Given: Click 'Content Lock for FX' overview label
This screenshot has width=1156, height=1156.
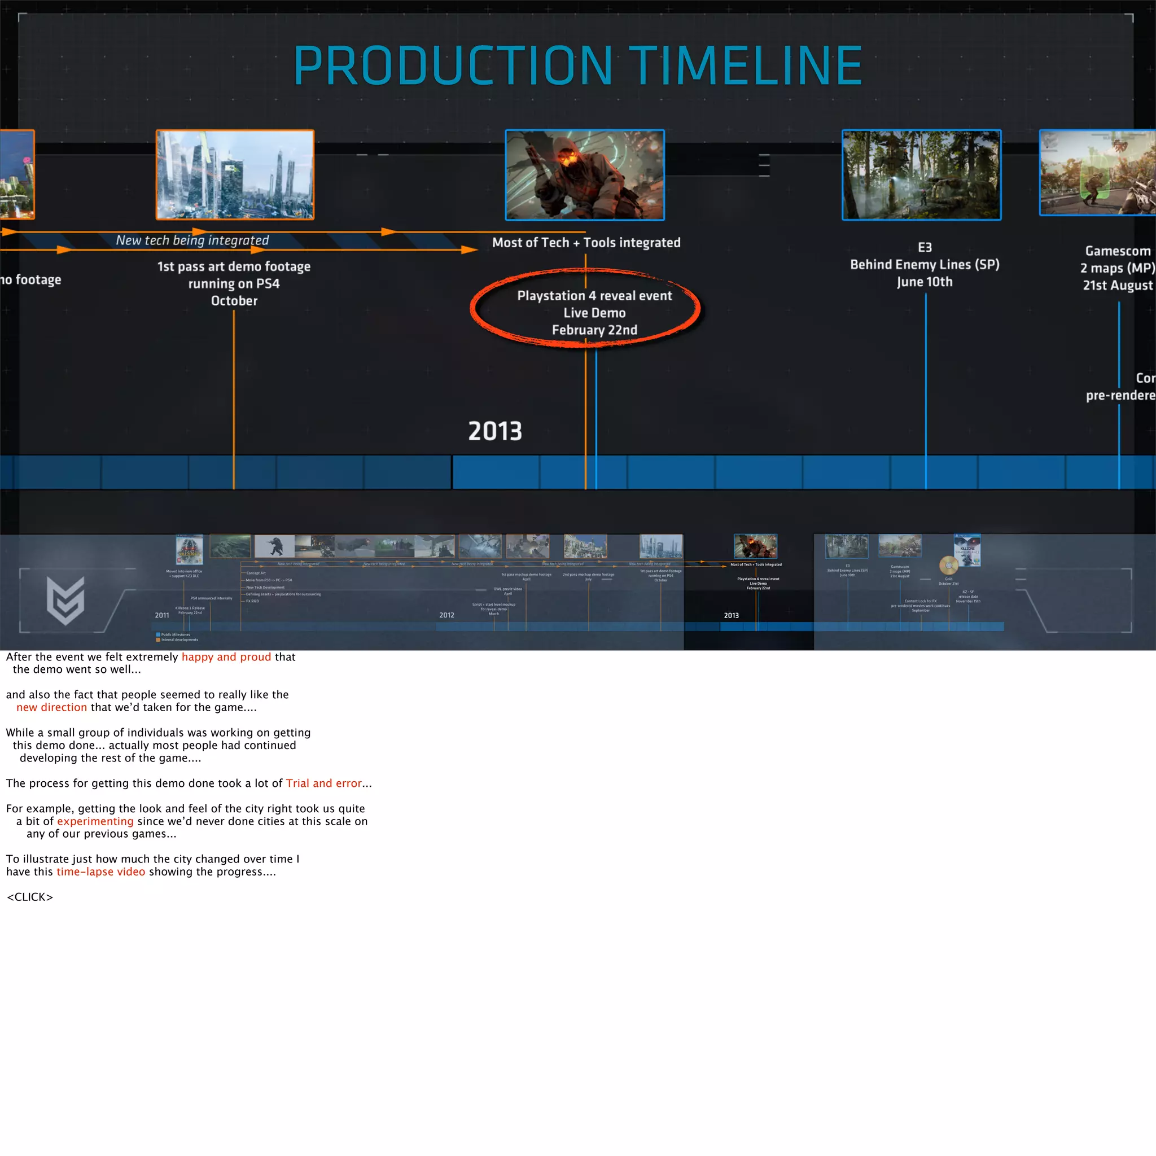Looking at the screenshot, I should (921, 601).
